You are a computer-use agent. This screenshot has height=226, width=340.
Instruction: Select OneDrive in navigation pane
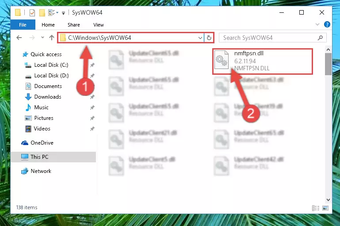point(42,143)
